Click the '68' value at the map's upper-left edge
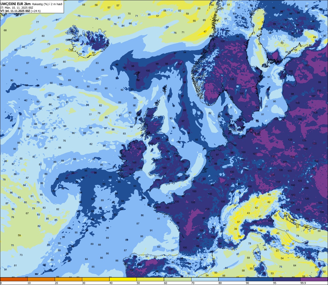 click(x=5, y=30)
